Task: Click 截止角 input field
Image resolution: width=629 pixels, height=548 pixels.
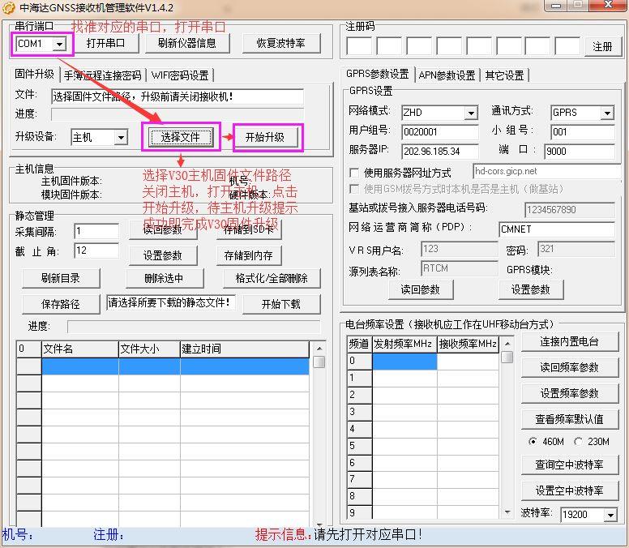Action: (96, 250)
